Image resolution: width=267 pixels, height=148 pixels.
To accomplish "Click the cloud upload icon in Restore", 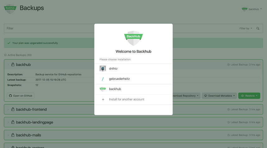I will [242, 96].
